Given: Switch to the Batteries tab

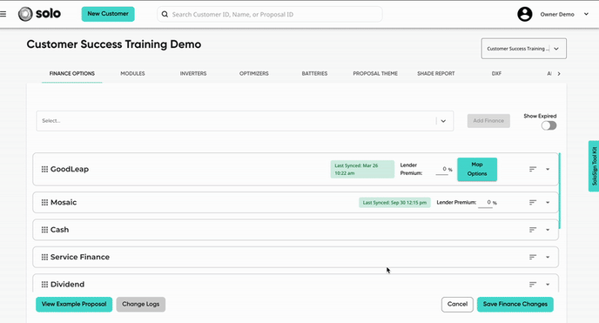Looking at the screenshot, I should point(314,73).
